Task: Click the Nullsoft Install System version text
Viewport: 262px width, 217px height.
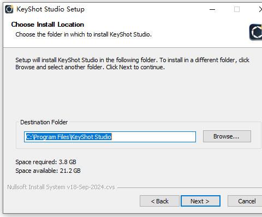Action: point(61,187)
